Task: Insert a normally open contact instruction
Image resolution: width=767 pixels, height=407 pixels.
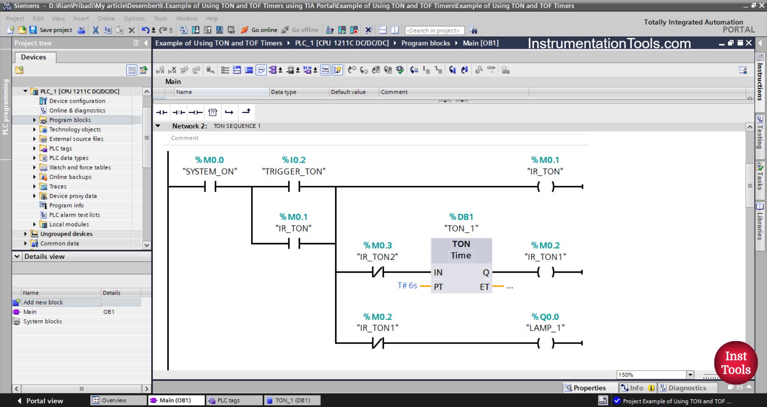Action: (x=162, y=112)
